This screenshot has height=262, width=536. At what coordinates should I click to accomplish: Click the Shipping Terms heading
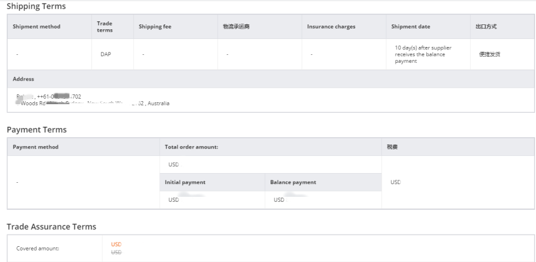36,6
